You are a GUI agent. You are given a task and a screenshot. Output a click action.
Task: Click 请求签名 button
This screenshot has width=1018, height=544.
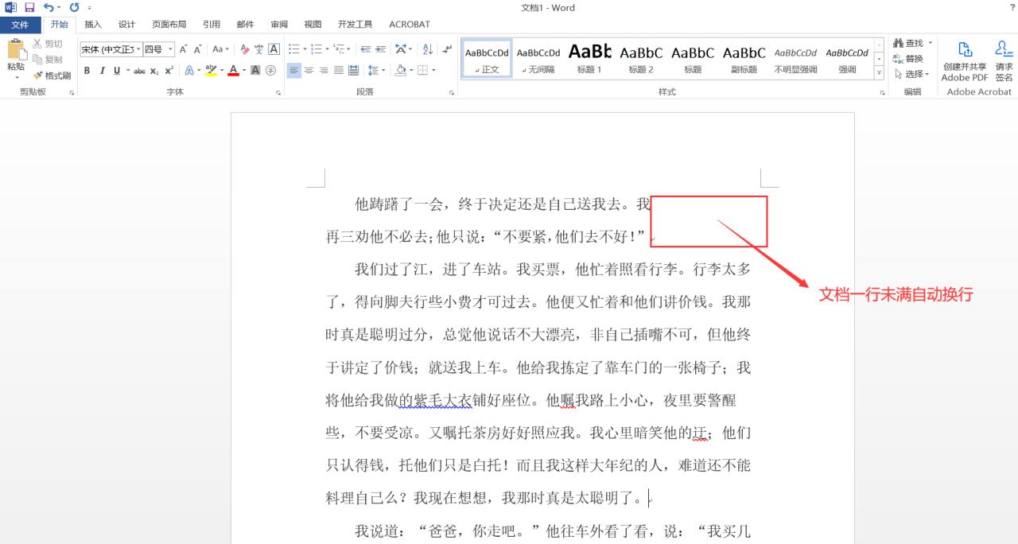pos(1004,61)
